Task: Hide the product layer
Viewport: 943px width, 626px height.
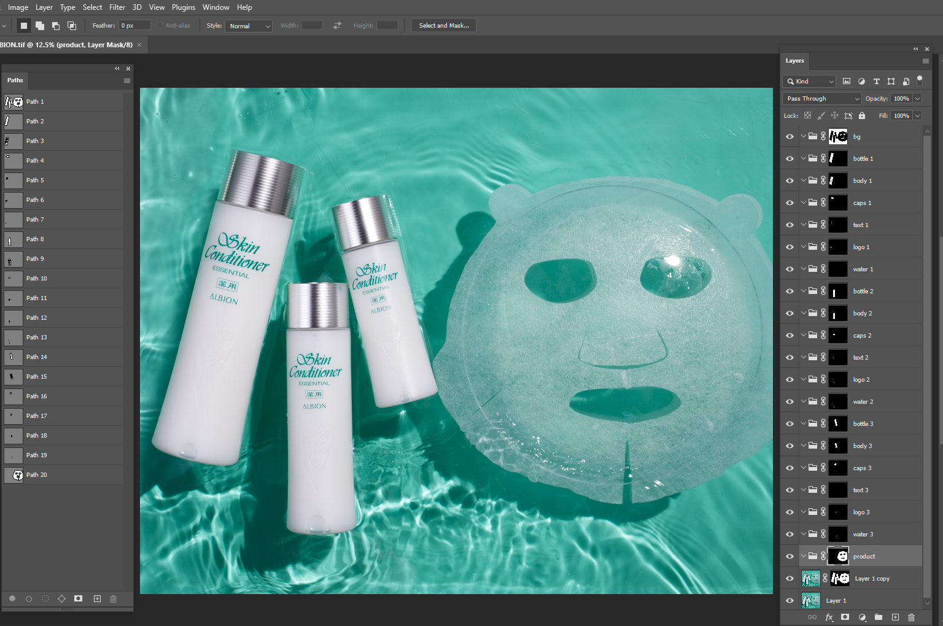Action: (790, 555)
